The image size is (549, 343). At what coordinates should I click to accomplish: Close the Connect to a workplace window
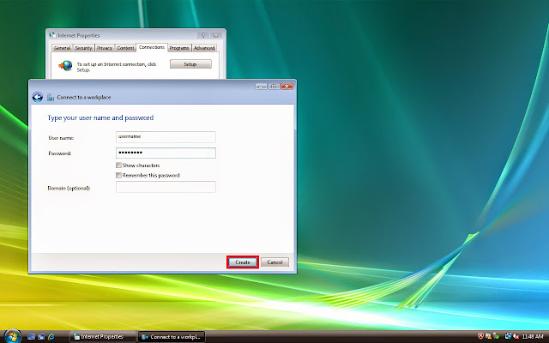pyautogui.click(x=287, y=87)
